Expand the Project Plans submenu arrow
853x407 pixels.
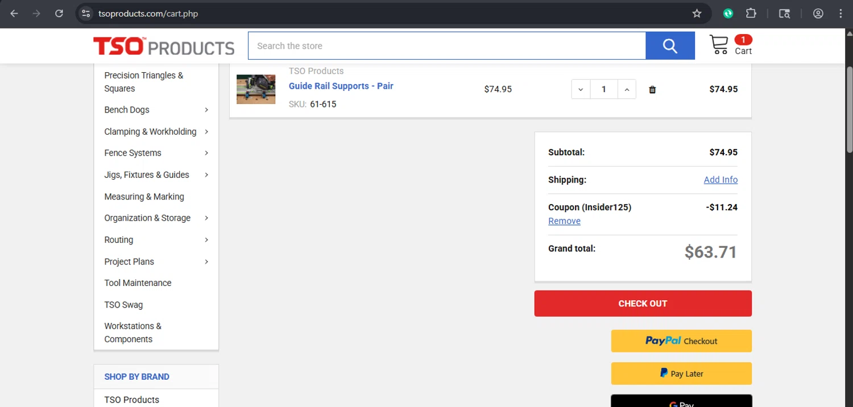[x=206, y=262]
